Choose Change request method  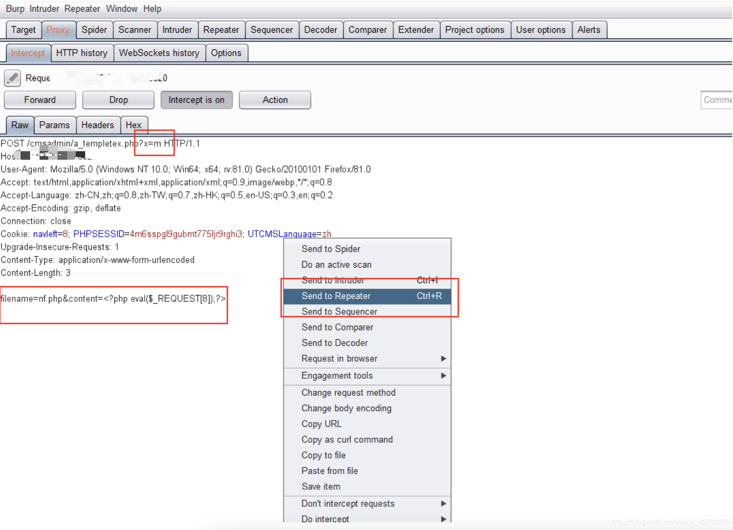[367, 393]
